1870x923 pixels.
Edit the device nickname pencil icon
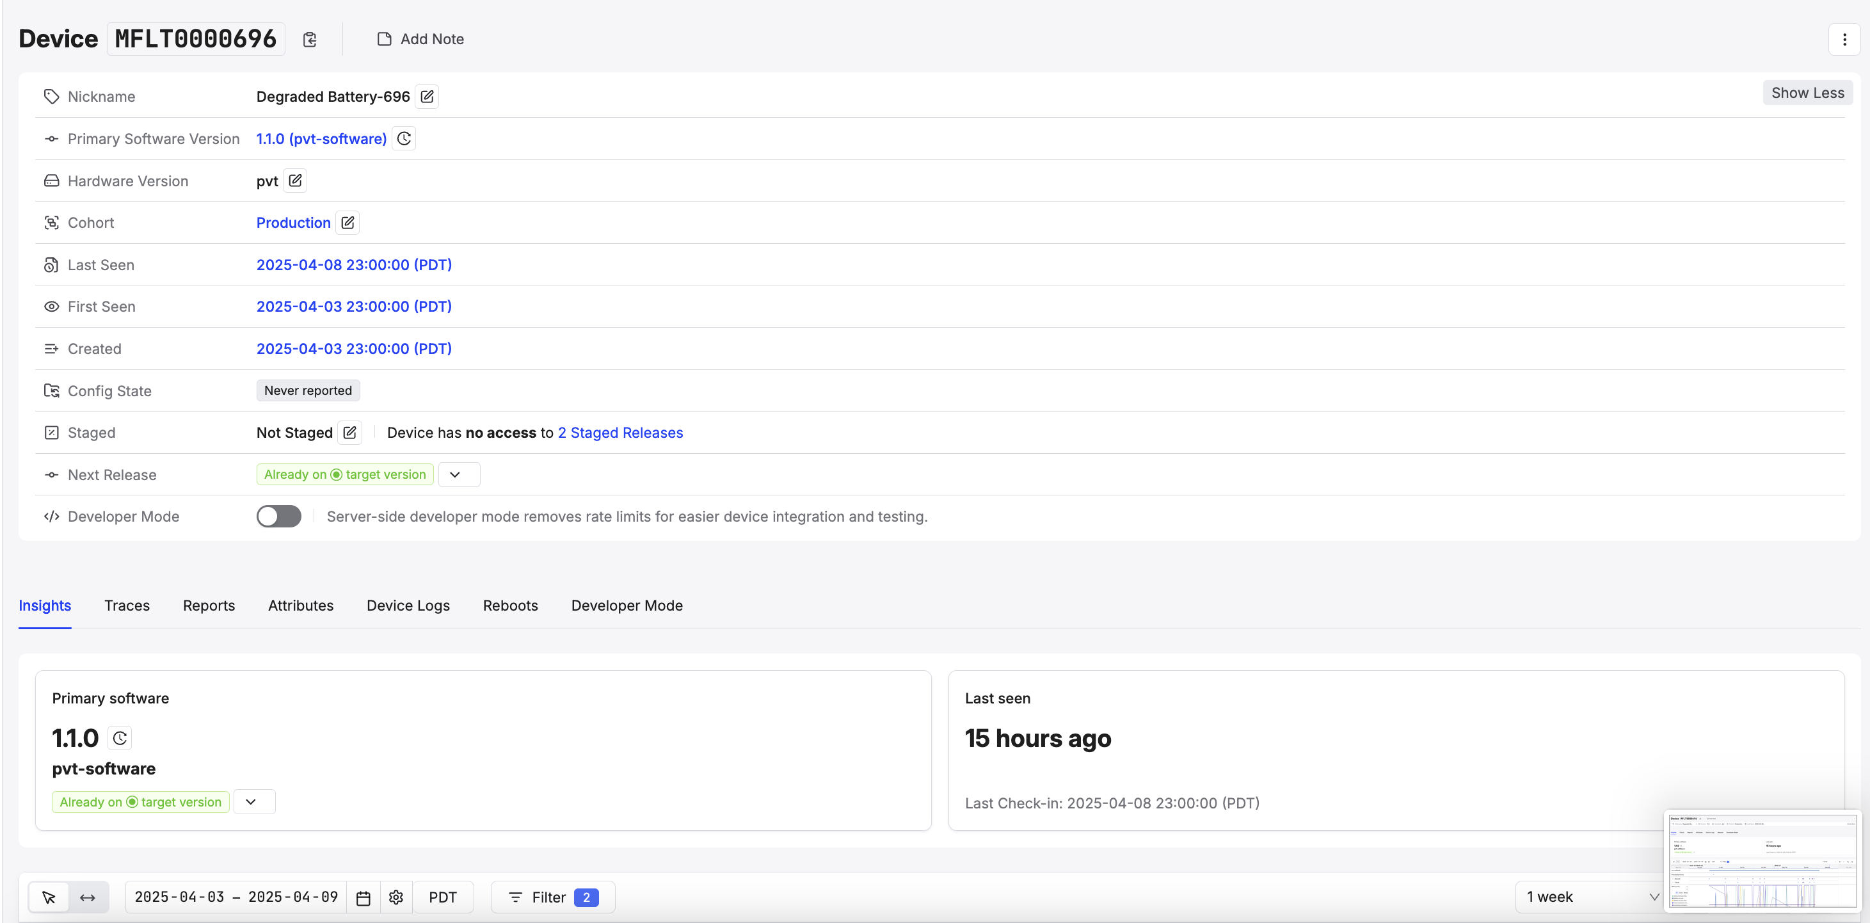pos(427,97)
